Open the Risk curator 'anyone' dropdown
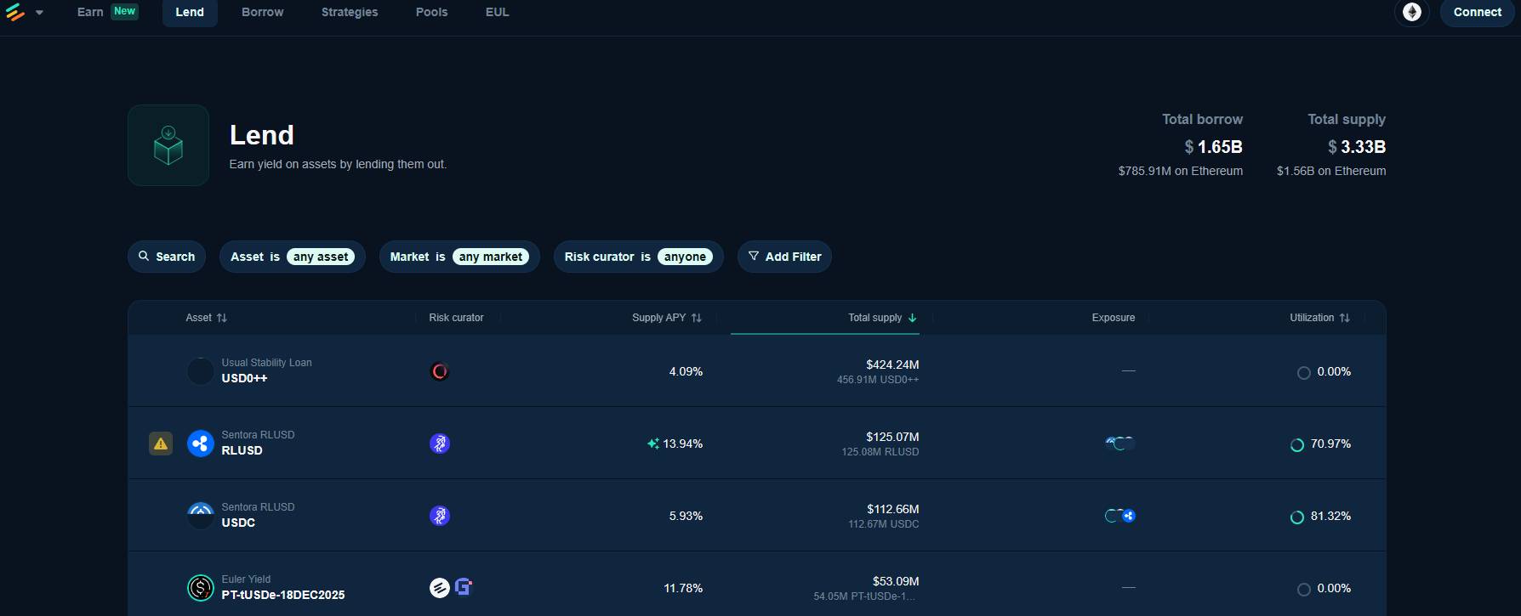The height and width of the screenshot is (616, 1521). pyautogui.click(x=685, y=257)
